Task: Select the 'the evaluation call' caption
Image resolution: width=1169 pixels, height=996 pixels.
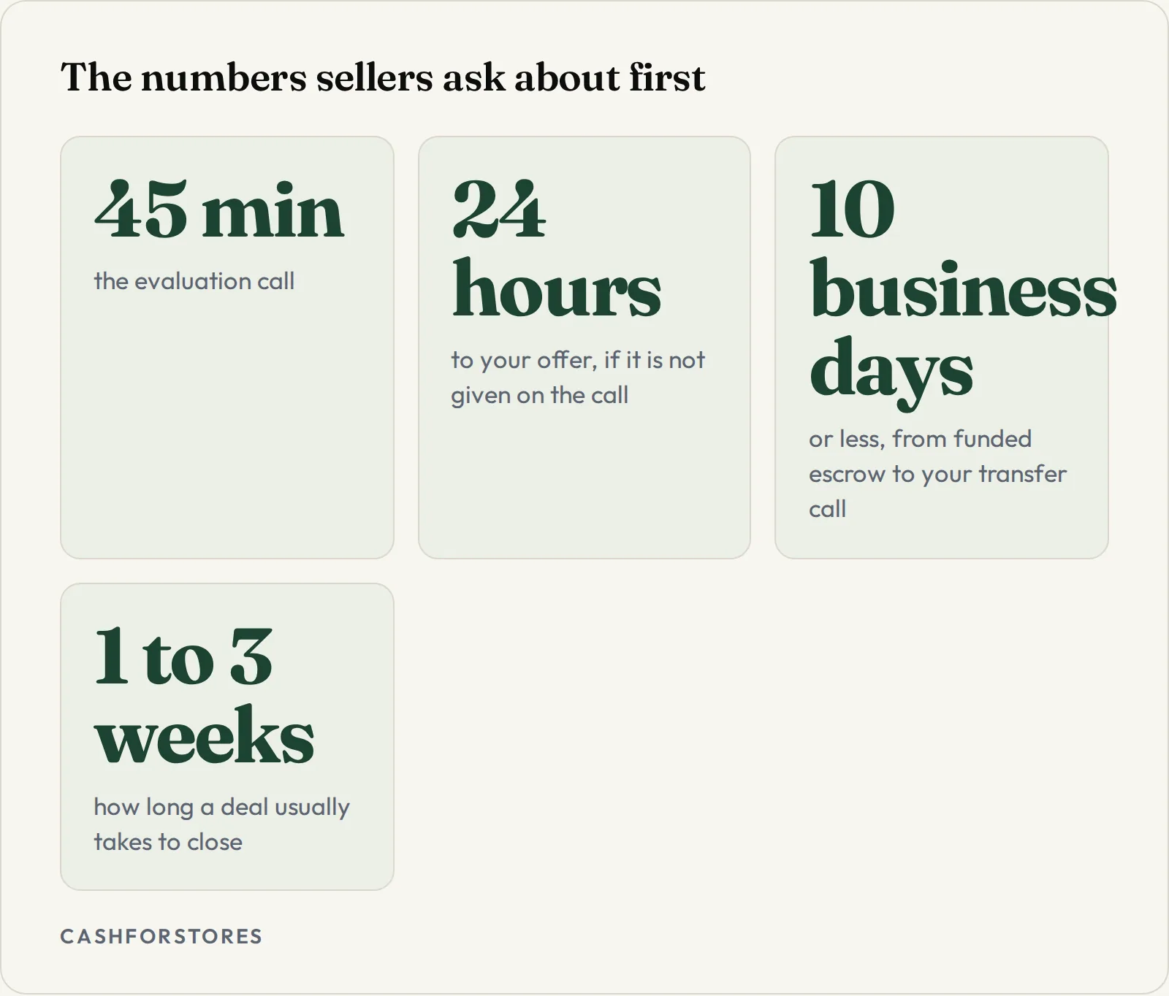Action: coord(194,281)
